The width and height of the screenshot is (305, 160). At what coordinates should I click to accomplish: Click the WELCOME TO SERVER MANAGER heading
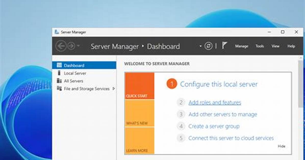pyautogui.click(x=157, y=64)
